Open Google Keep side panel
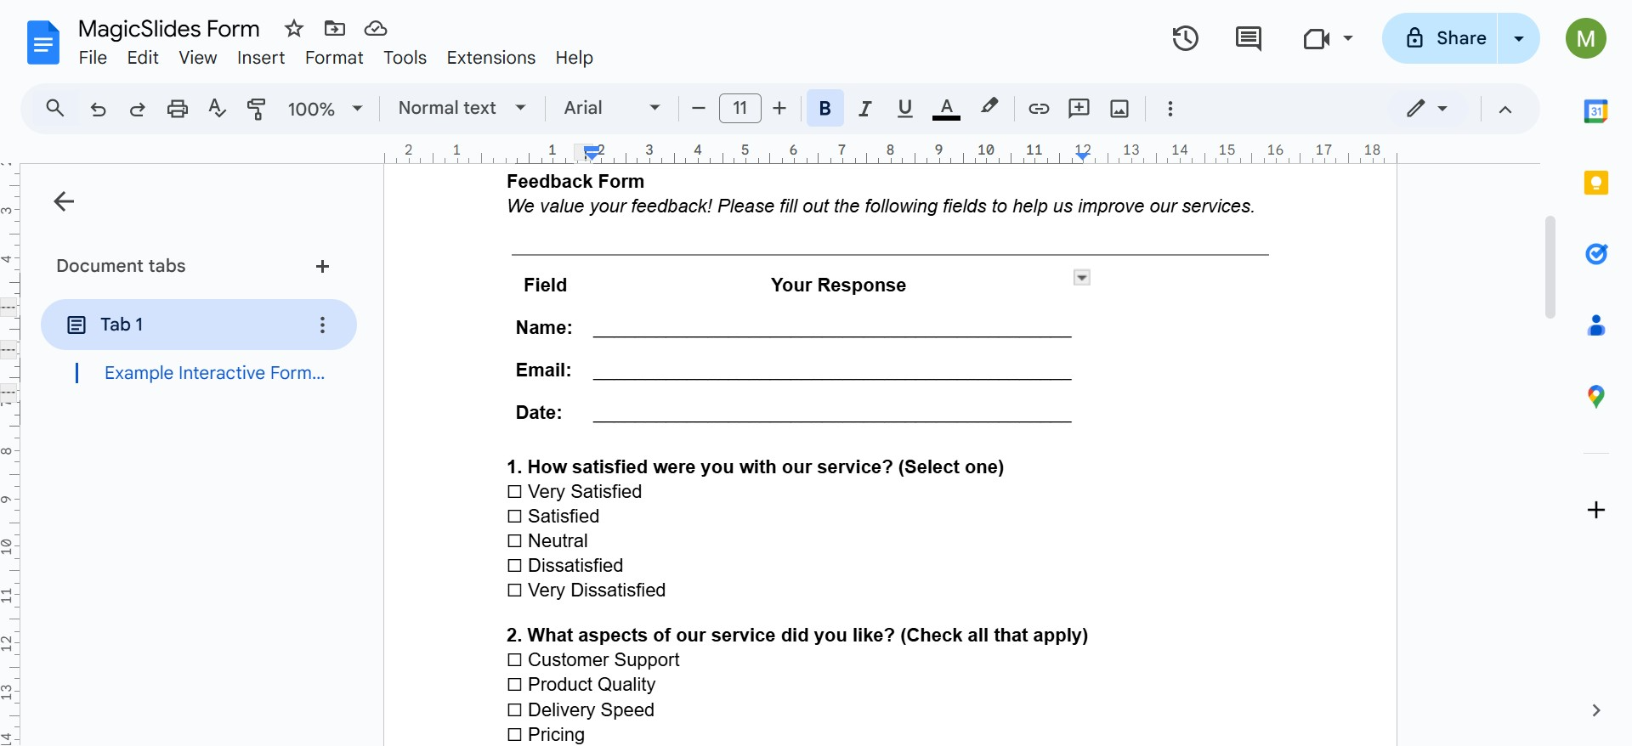This screenshot has width=1632, height=746. (x=1595, y=183)
